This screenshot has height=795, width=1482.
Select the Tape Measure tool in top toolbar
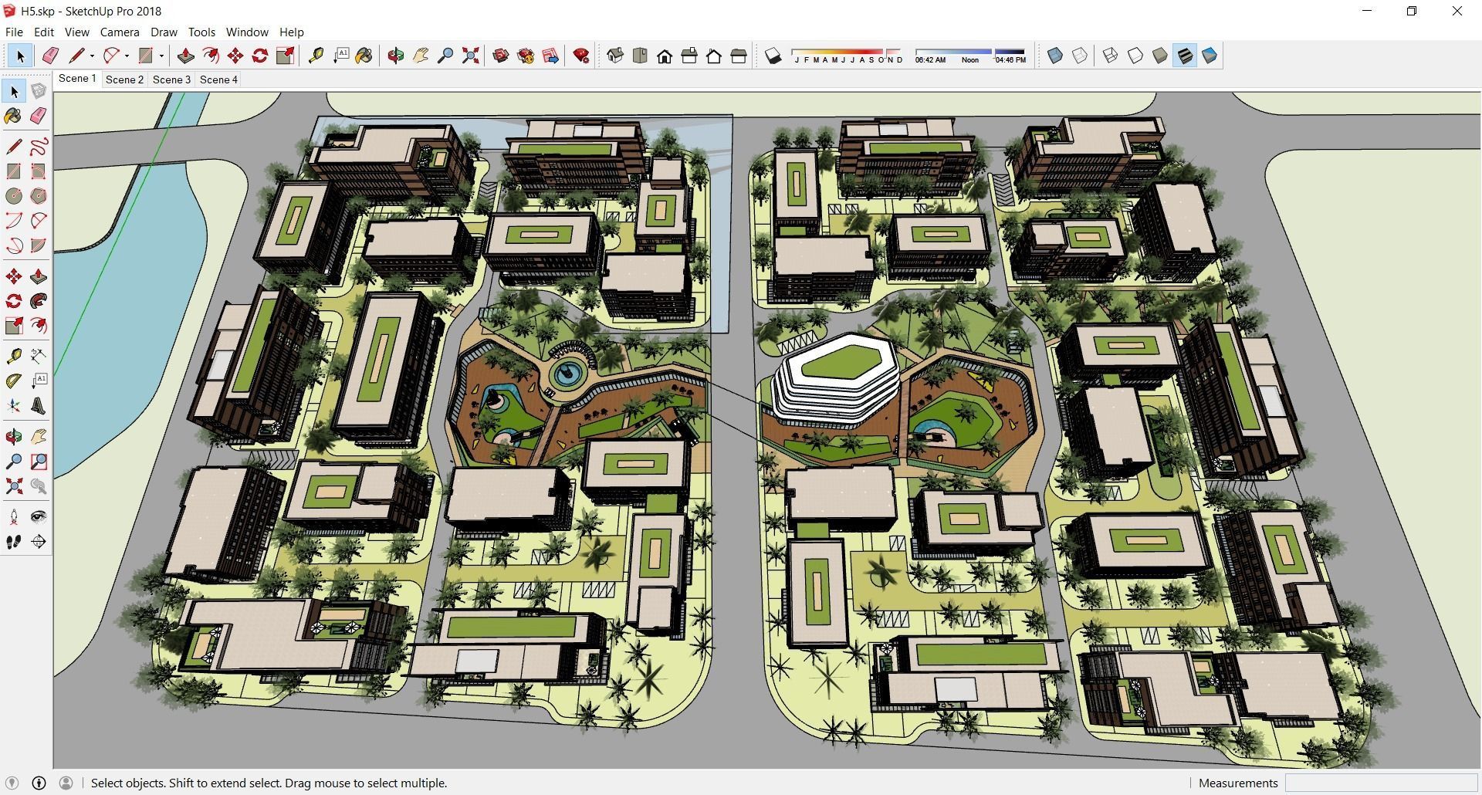click(x=316, y=56)
